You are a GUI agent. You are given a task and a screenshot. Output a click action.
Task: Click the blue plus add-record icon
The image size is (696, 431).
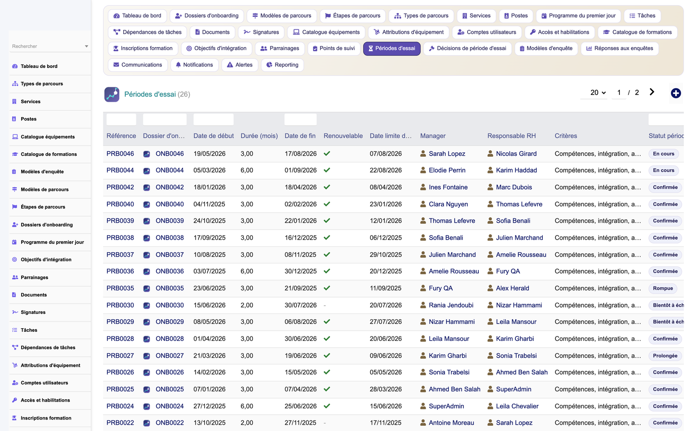coord(676,93)
